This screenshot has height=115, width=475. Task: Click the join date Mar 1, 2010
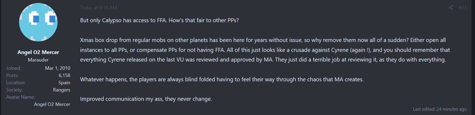[x=58, y=68]
